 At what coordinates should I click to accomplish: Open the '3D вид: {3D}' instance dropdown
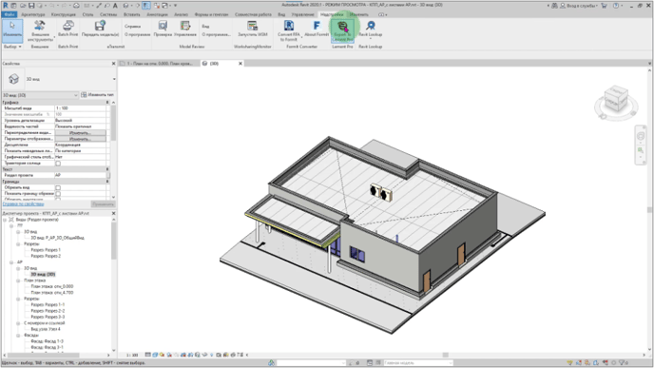click(40, 95)
